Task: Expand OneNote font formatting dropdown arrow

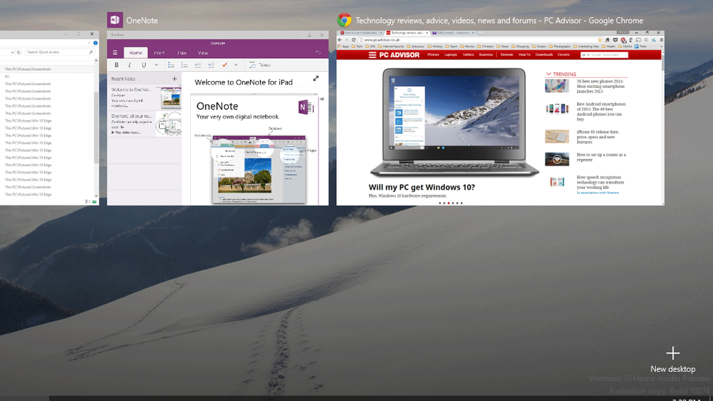Action: (156, 65)
